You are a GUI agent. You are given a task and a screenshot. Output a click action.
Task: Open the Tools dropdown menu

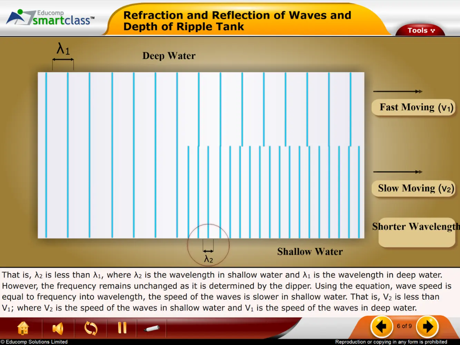pyautogui.click(x=421, y=30)
